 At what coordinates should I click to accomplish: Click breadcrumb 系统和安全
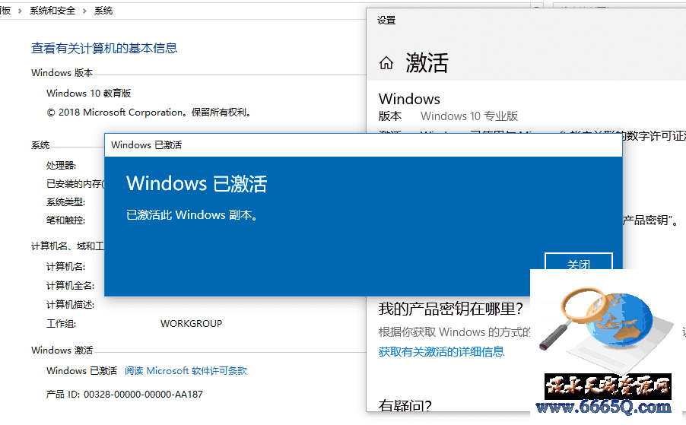click(x=52, y=11)
